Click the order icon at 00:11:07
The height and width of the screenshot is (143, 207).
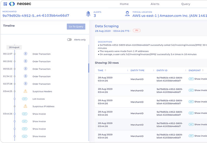pyautogui.click(x=26, y=54)
